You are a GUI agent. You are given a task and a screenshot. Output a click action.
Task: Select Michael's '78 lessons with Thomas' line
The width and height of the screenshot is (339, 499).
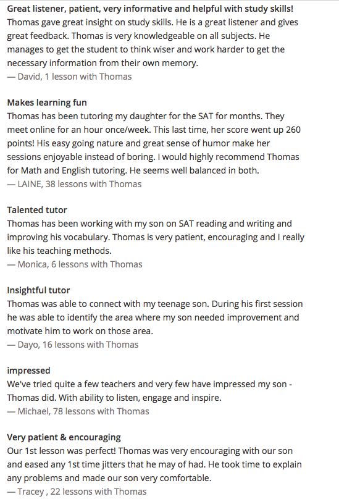tap(78, 411)
